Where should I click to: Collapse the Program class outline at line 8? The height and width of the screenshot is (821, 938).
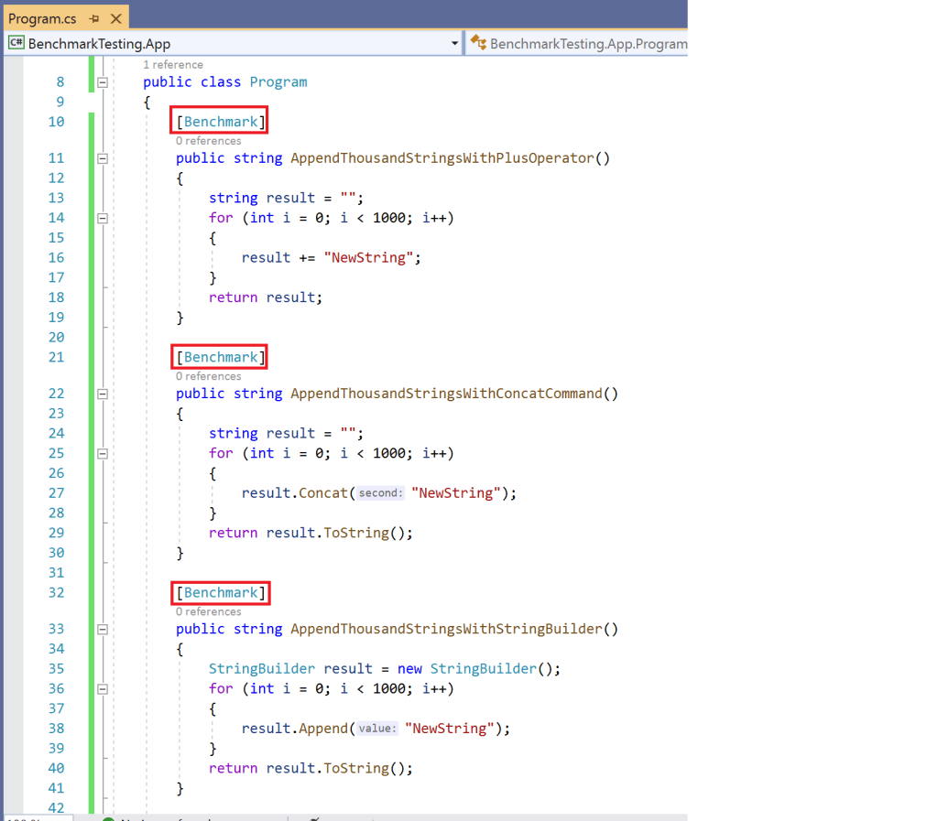coord(103,82)
